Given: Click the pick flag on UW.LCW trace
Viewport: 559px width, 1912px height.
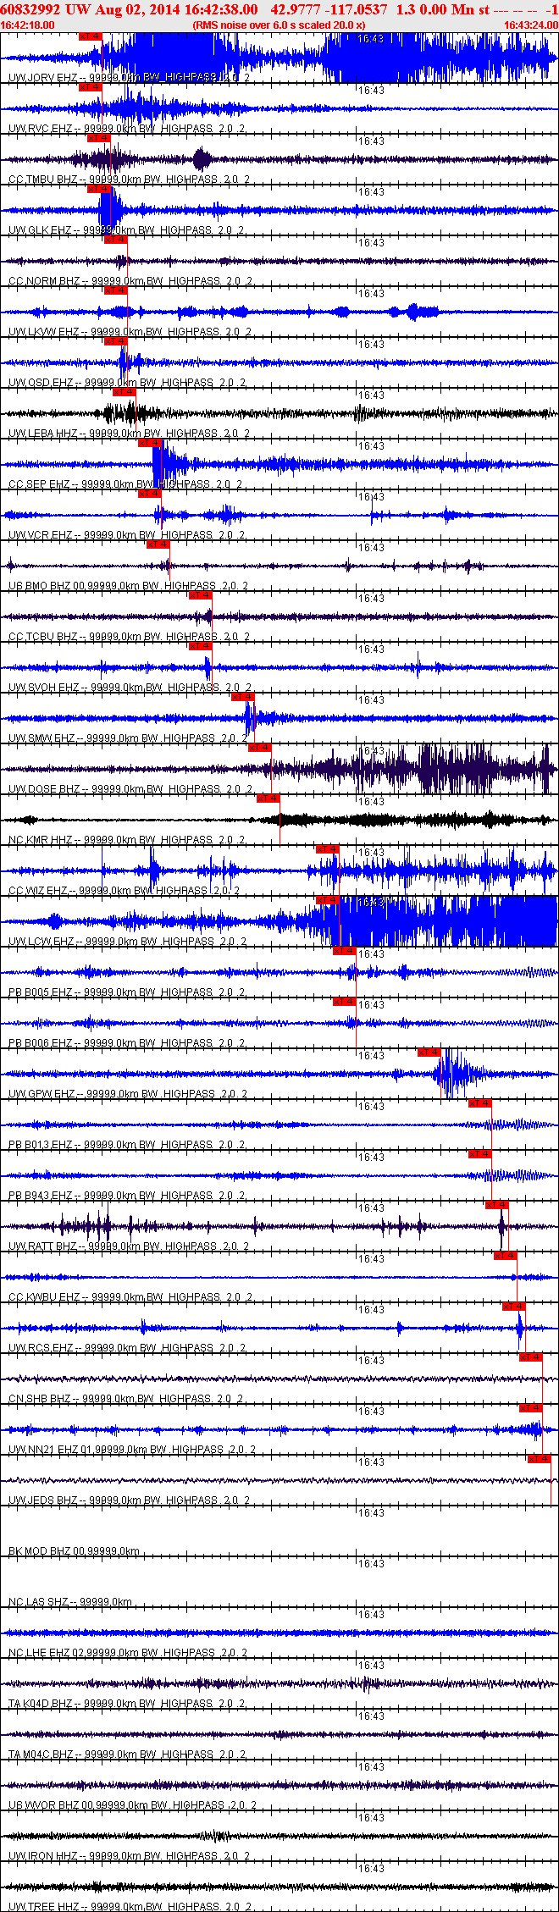Looking at the screenshot, I should [327, 900].
